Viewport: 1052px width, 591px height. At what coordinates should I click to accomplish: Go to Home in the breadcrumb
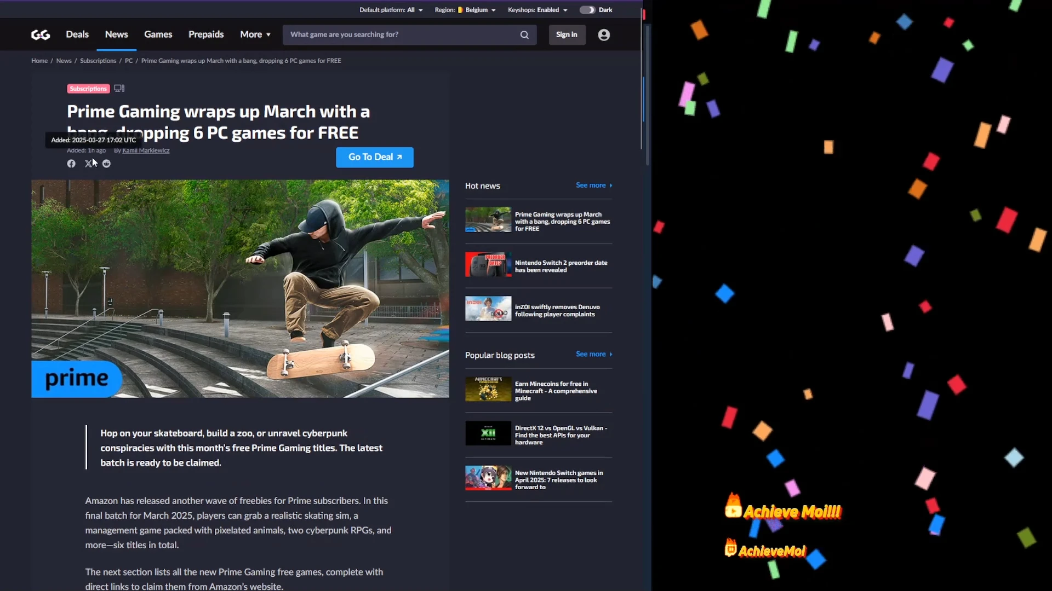(39, 61)
